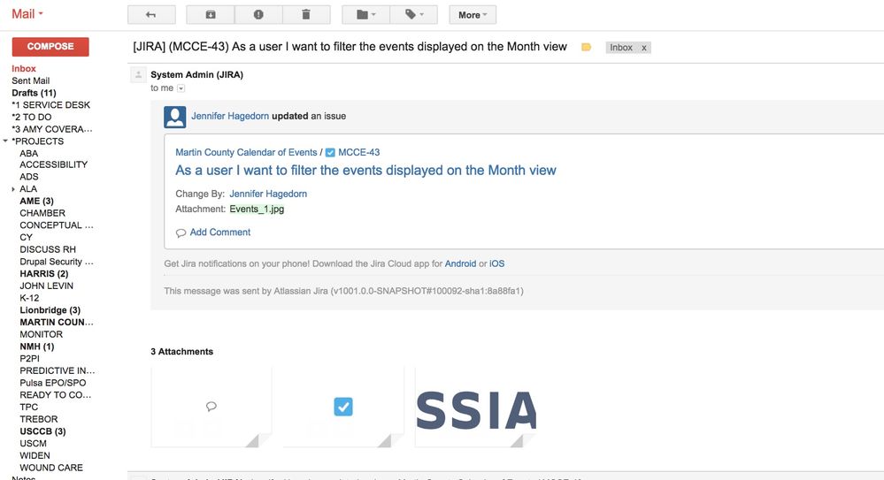Click the Add Comment link
The height and width of the screenshot is (480, 884).
click(x=219, y=232)
